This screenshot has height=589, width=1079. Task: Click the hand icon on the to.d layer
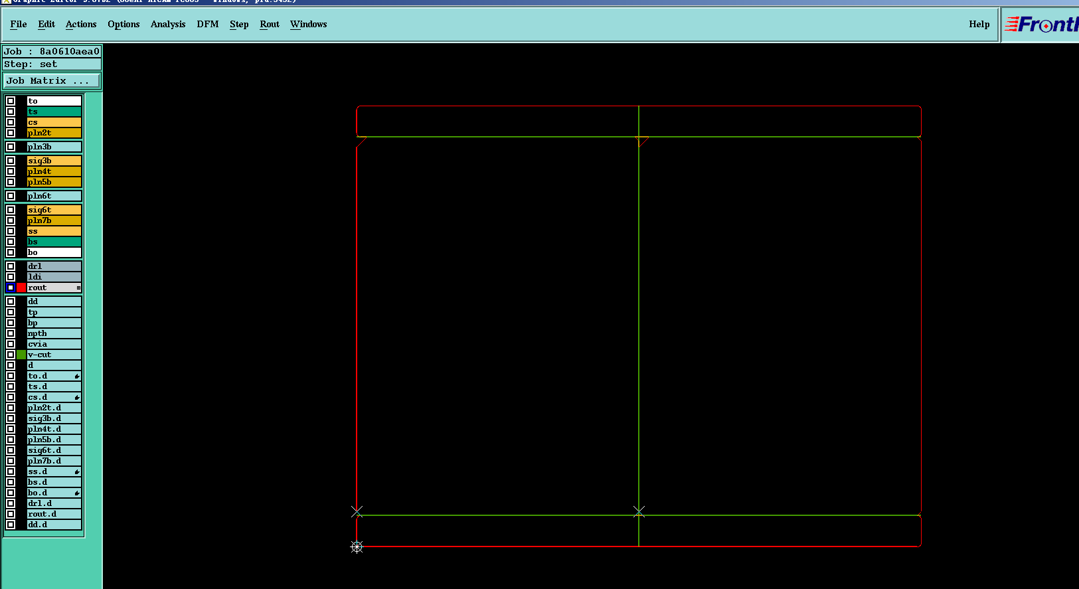point(77,377)
